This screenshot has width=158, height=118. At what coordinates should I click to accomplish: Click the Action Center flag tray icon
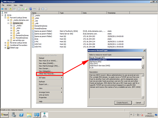[134, 115]
